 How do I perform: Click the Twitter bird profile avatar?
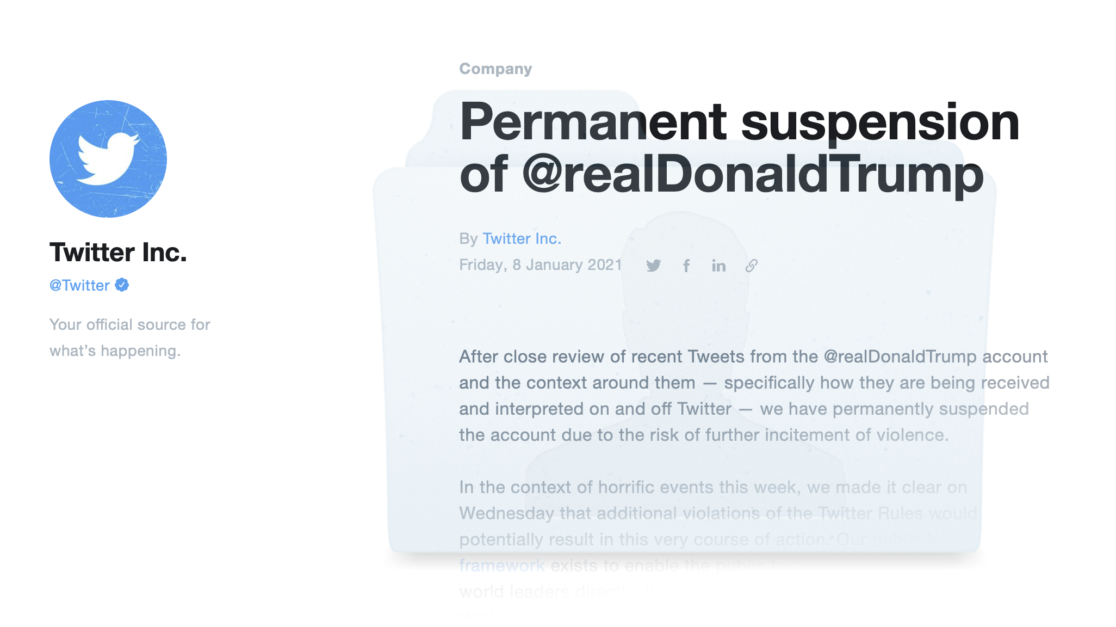(108, 159)
